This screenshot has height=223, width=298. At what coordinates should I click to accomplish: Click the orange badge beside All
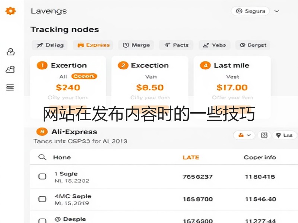click(84, 76)
